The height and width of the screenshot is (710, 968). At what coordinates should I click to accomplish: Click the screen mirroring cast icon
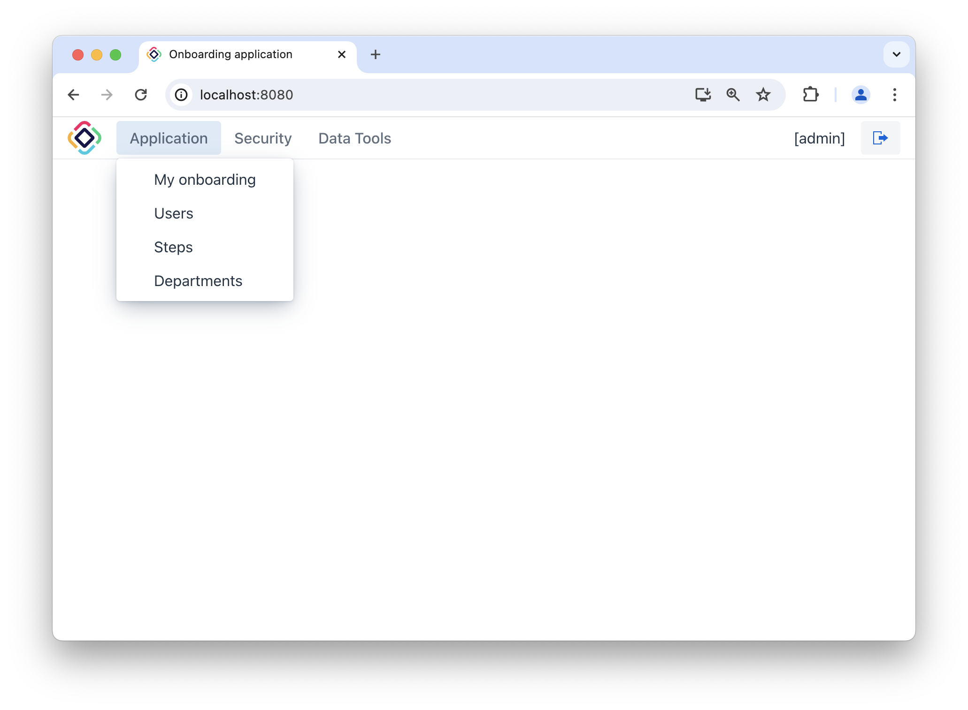(x=703, y=95)
